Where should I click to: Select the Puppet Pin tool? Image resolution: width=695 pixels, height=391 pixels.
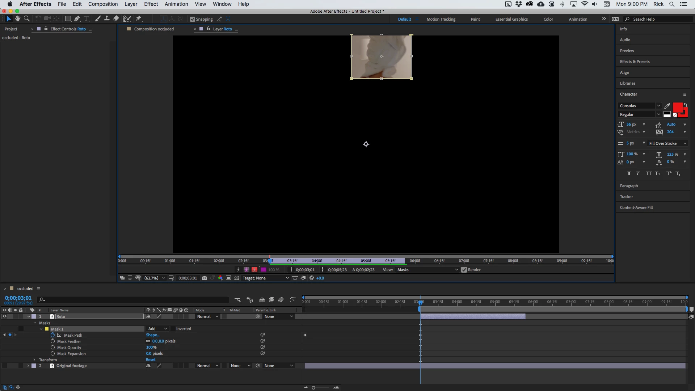[x=139, y=19]
